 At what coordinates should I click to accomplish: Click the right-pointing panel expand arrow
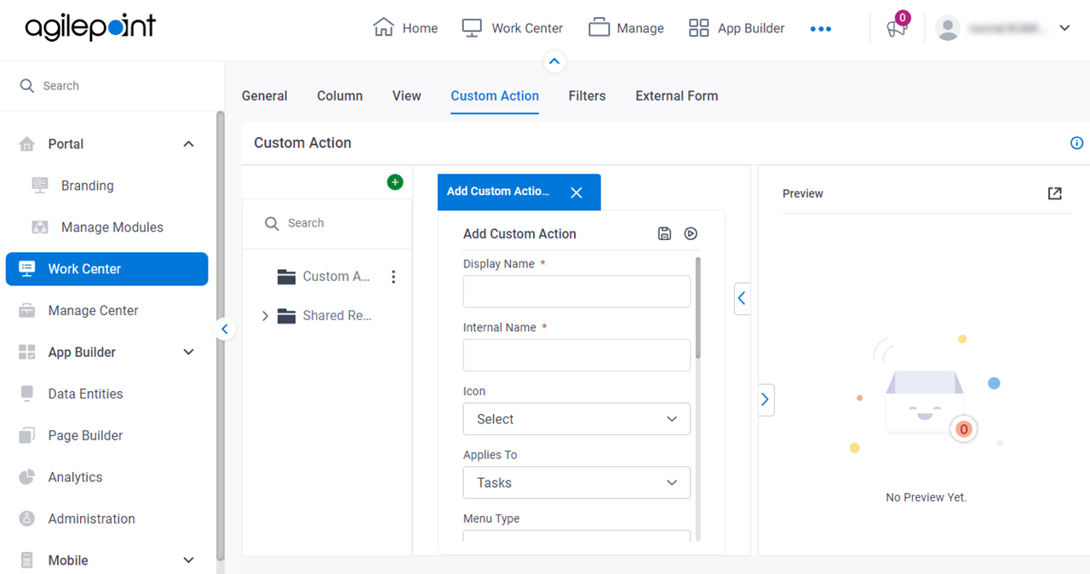[766, 399]
